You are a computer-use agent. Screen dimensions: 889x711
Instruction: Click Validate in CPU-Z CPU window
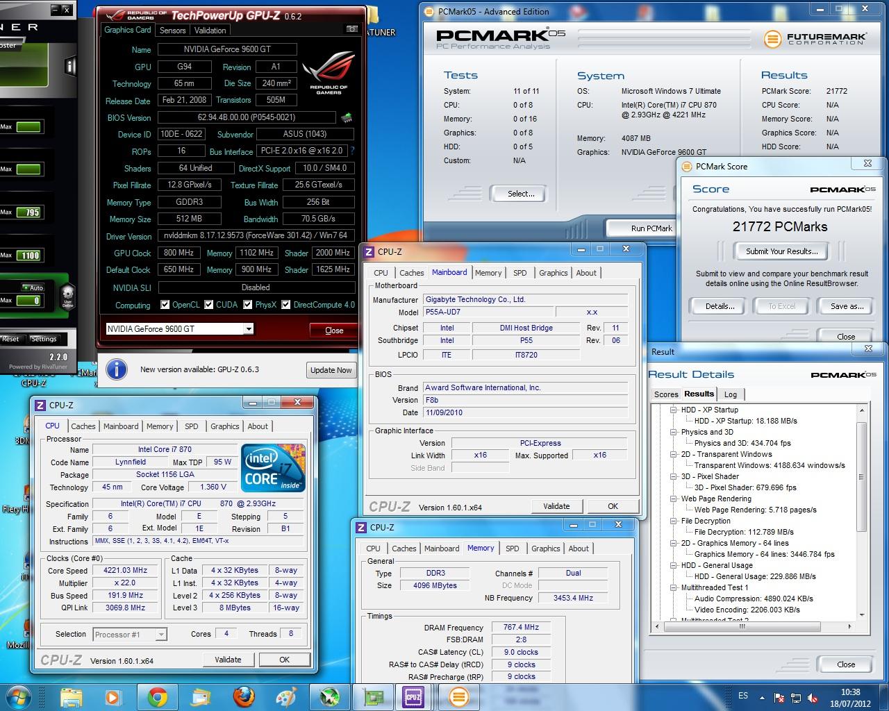228,660
